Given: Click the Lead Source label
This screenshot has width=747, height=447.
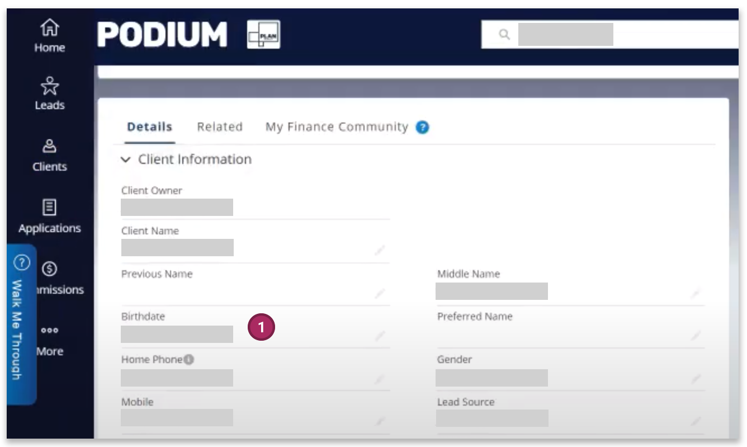Looking at the screenshot, I should [466, 402].
